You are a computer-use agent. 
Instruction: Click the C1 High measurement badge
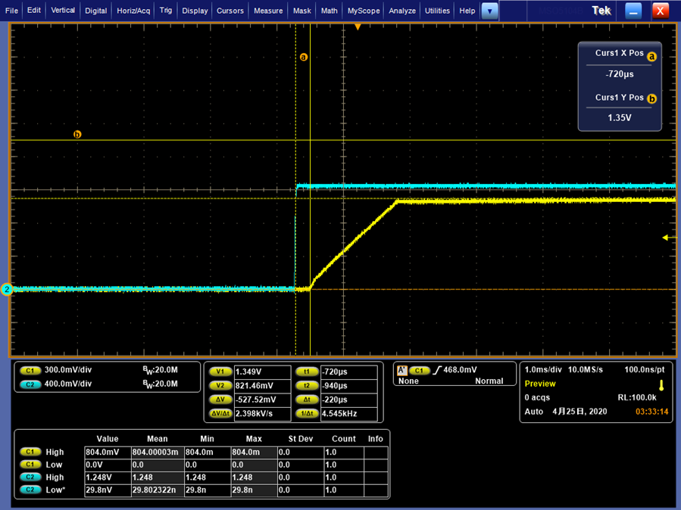click(30, 452)
